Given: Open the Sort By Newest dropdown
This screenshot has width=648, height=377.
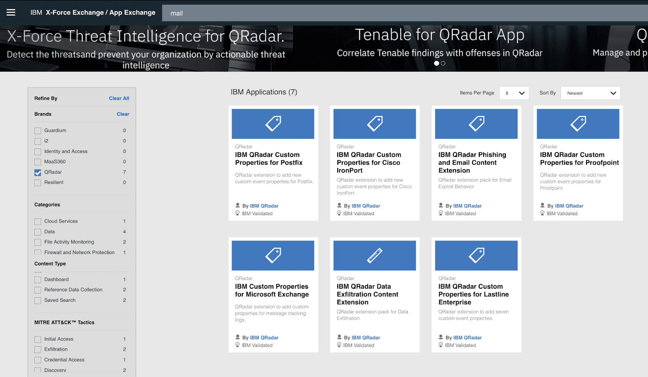Looking at the screenshot, I should tap(590, 93).
